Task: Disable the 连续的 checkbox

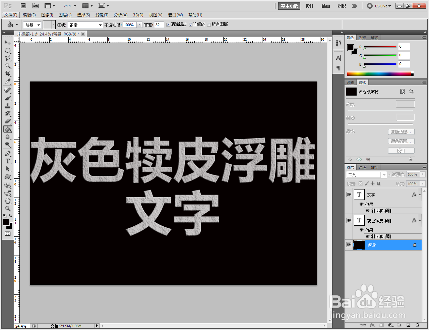Action: coord(191,24)
